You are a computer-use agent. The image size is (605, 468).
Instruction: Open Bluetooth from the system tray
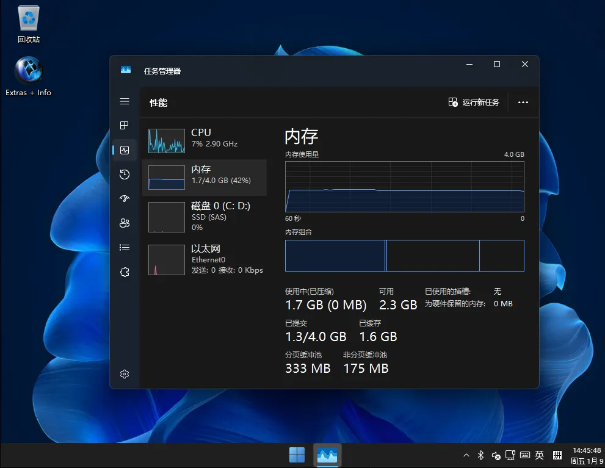480,455
